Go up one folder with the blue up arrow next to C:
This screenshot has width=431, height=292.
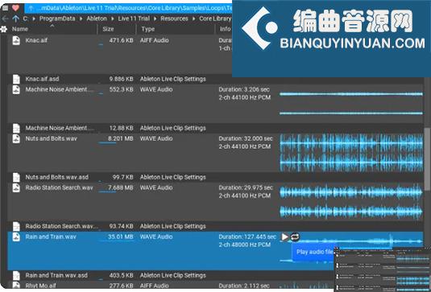coord(15,19)
